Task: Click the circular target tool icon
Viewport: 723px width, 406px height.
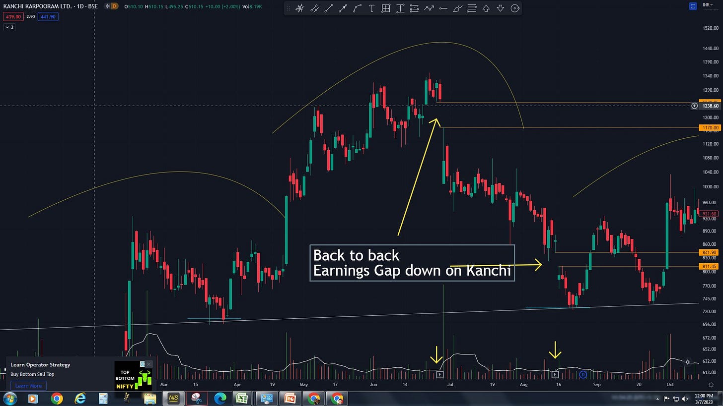Action: click(515, 8)
